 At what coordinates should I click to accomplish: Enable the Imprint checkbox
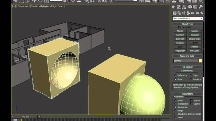[x=192, y=100]
